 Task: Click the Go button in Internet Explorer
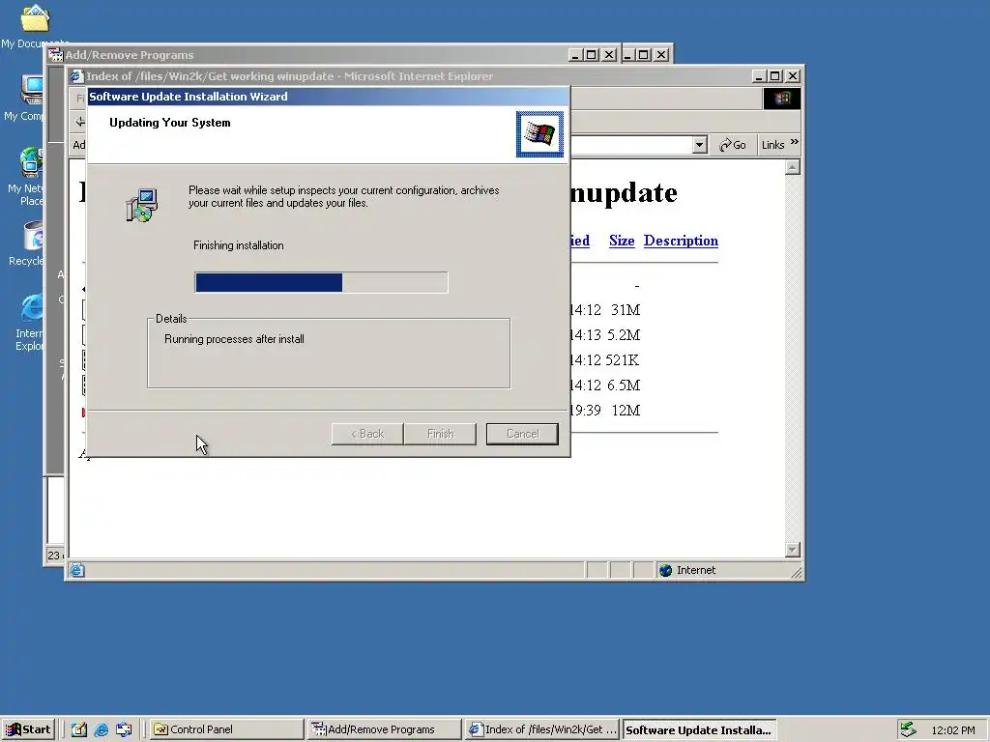(x=733, y=145)
